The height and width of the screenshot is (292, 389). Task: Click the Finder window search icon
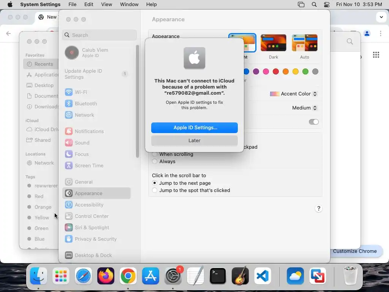point(350,41)
